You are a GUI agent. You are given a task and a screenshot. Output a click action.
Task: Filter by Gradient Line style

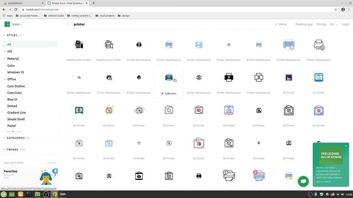pos(17,112)
